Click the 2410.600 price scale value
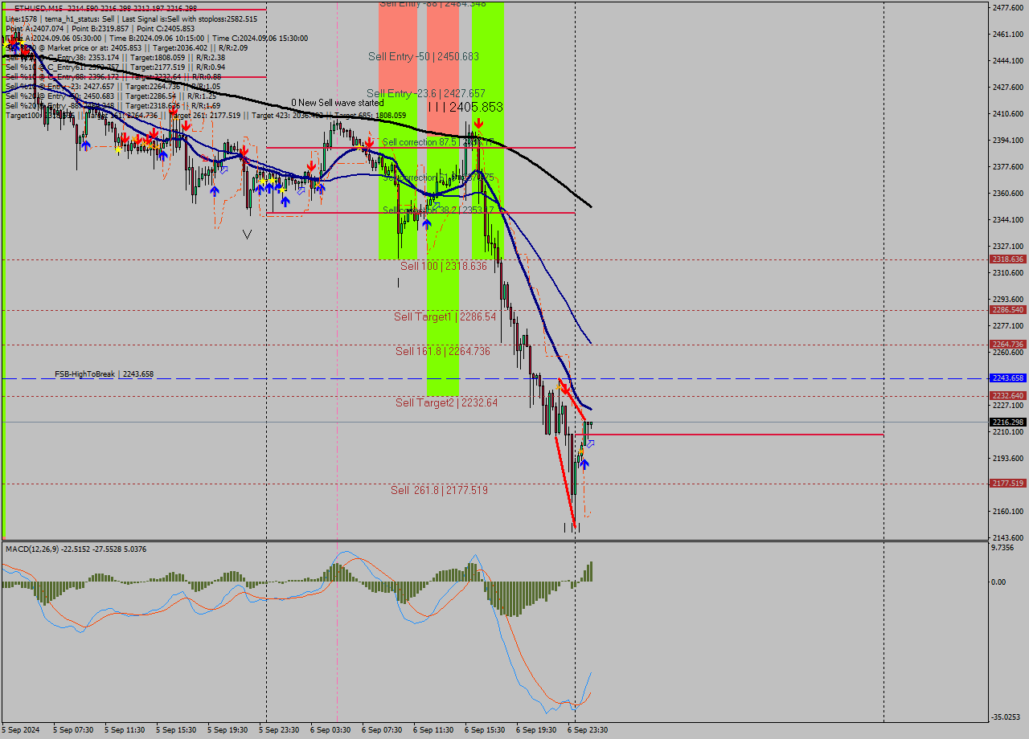 1008,114
